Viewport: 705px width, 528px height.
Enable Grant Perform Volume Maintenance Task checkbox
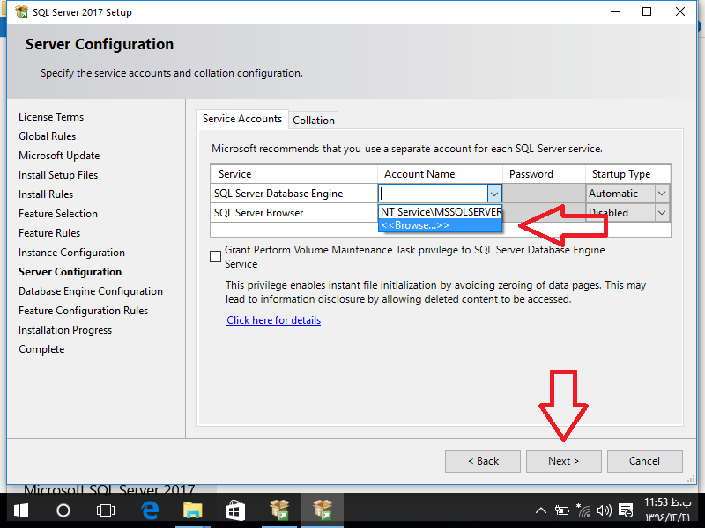click(x=216, y=257)
